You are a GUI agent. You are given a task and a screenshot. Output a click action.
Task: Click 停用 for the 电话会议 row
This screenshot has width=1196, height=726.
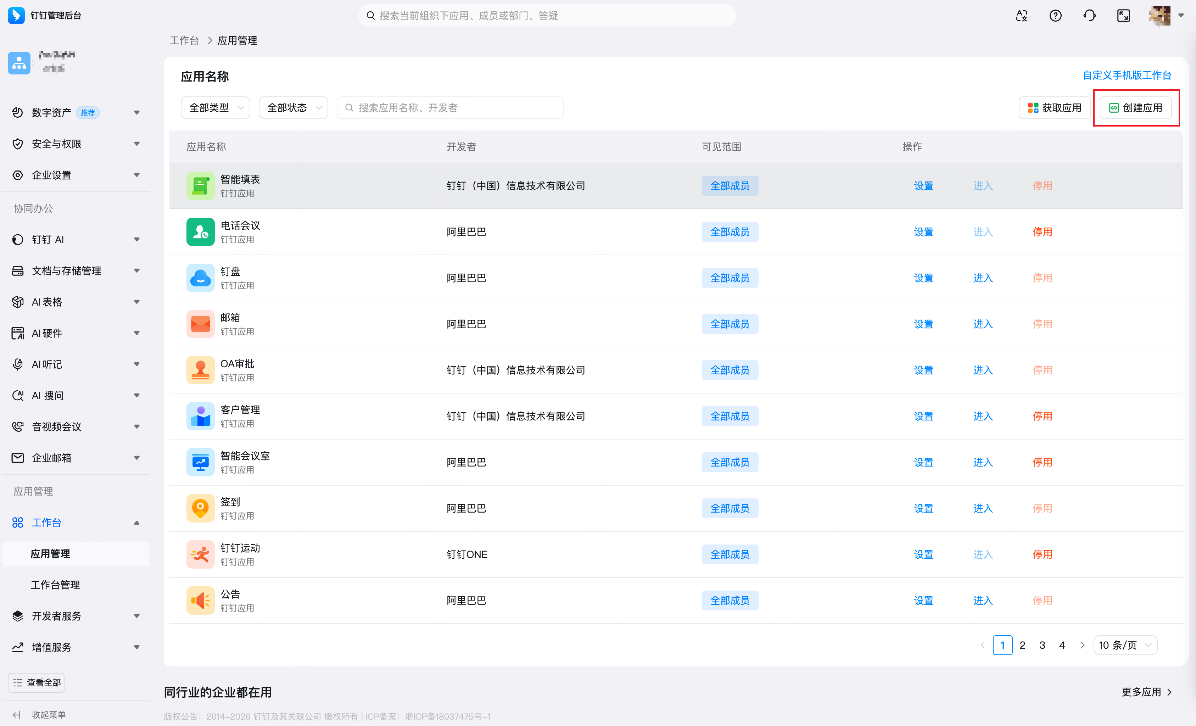point(1042,232)
